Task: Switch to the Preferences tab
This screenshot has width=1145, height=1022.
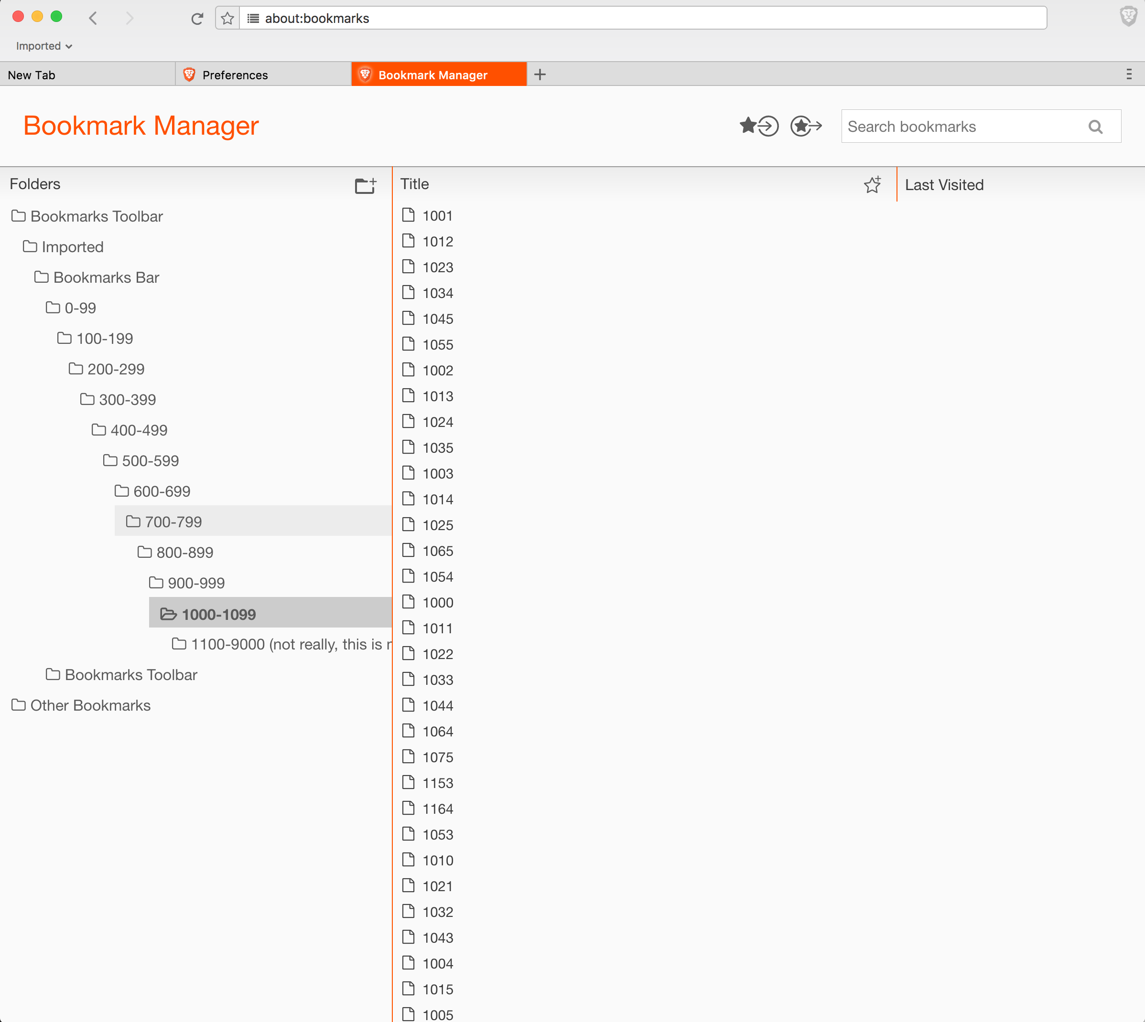Action: tap(235, 75)
